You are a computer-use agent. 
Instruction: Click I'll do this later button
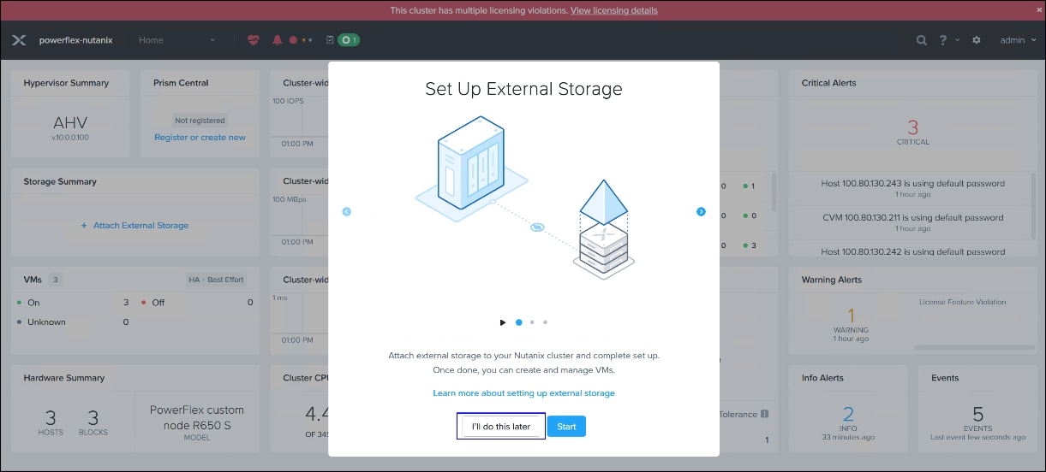[501, 426]
